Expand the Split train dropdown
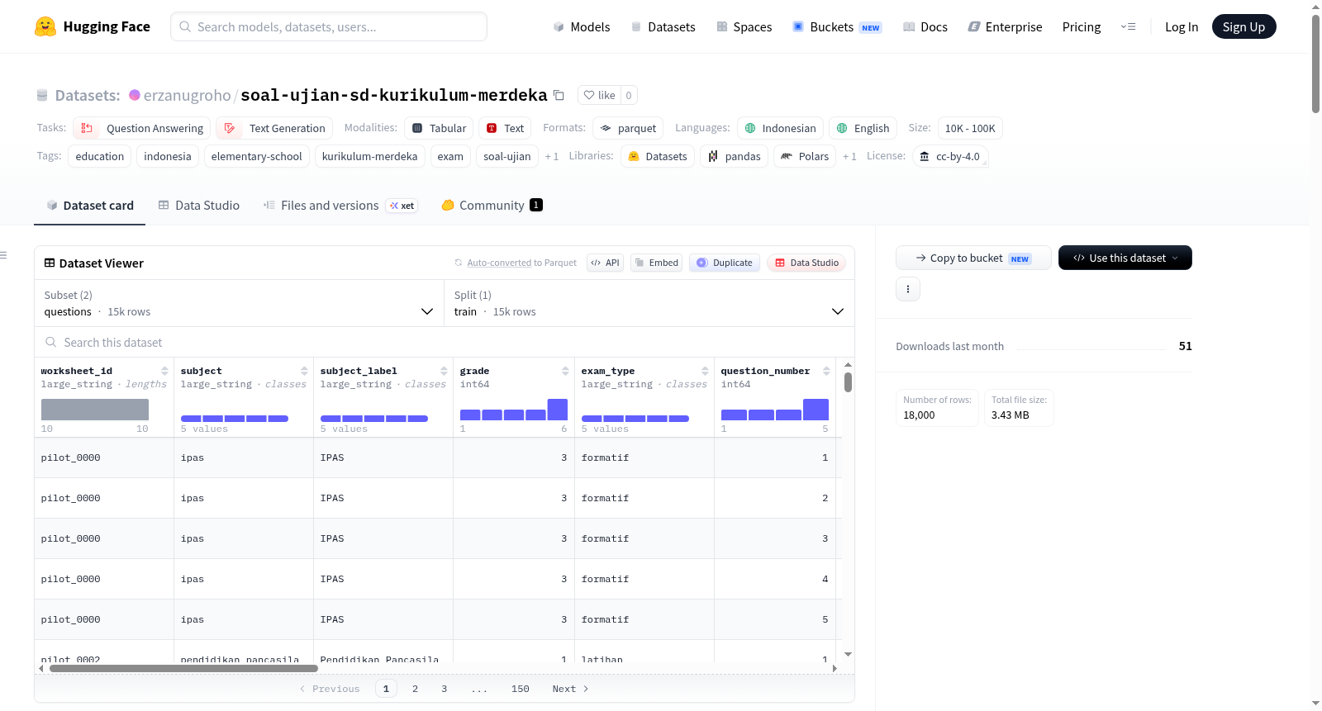The height and width of the screenshot is (711, 1322). 649,303
